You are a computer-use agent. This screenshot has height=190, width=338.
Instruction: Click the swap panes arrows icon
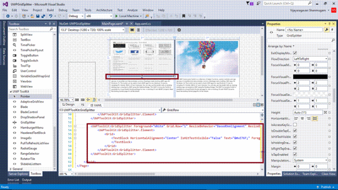tap(83, 105)
